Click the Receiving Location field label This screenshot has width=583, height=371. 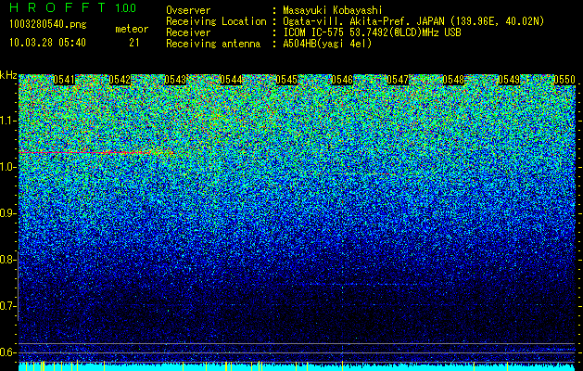click(x=216, y=22)
